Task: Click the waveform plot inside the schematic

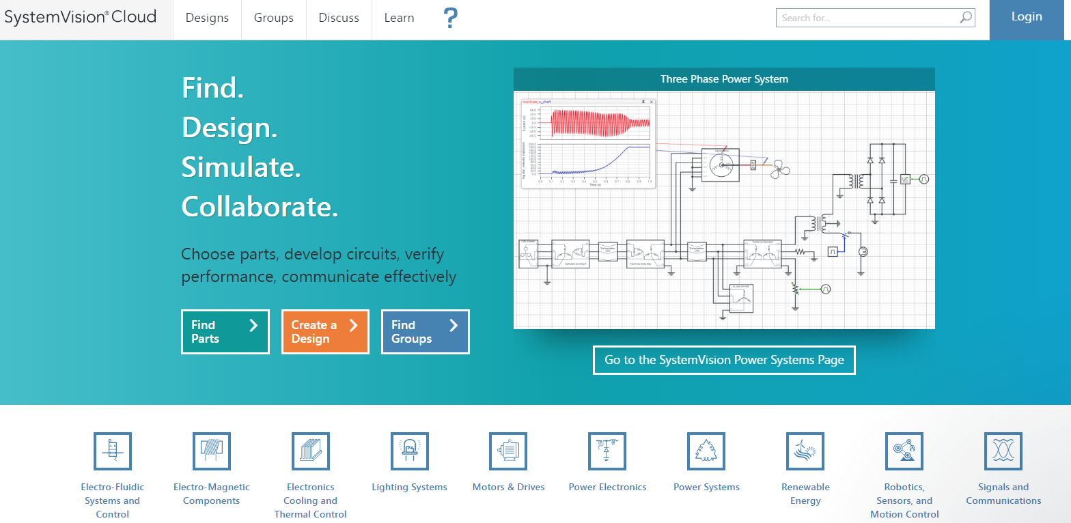Action: (x=587, y=143)
